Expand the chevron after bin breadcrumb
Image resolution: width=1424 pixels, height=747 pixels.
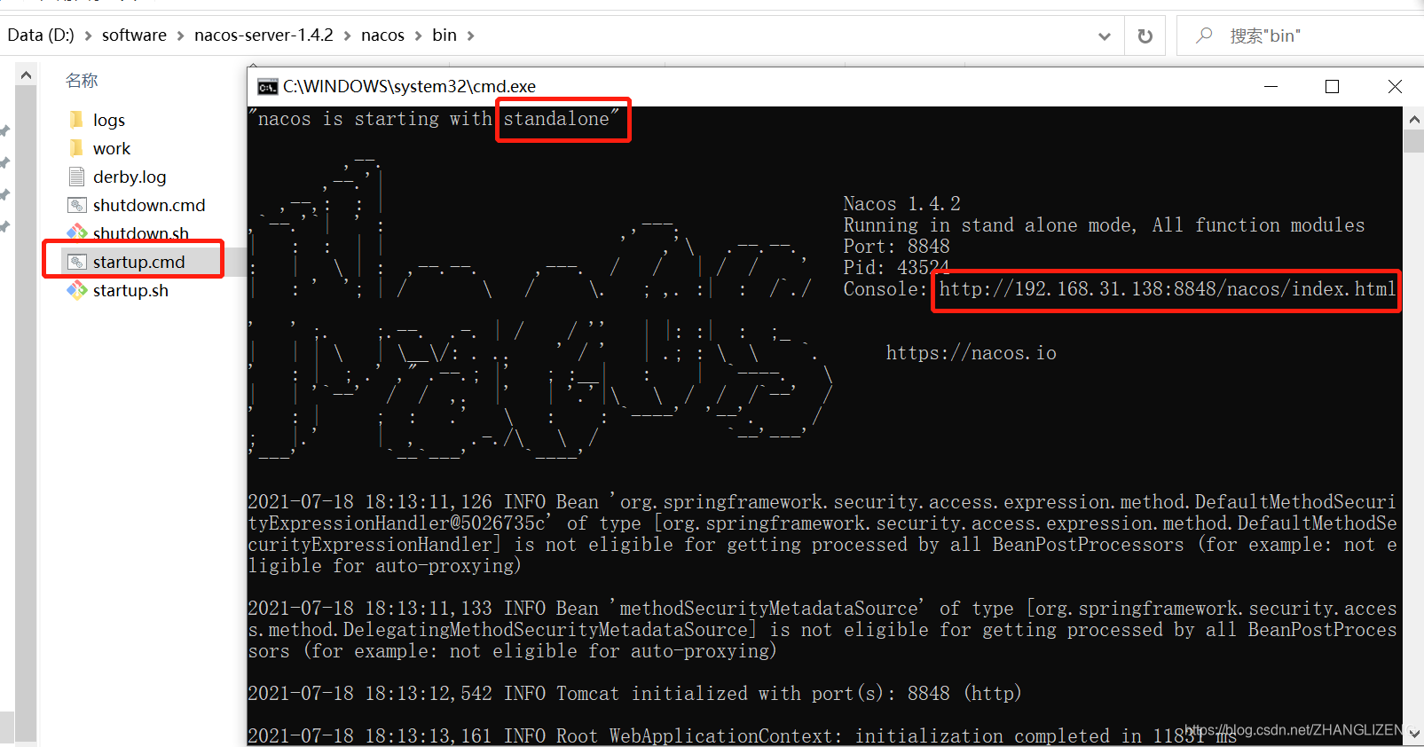(x=470, y=35)
